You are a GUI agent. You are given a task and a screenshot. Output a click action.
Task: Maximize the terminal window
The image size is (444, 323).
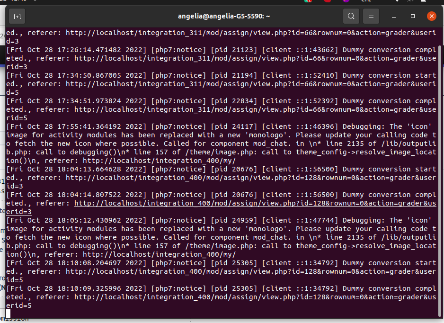(x=413, y=17)
